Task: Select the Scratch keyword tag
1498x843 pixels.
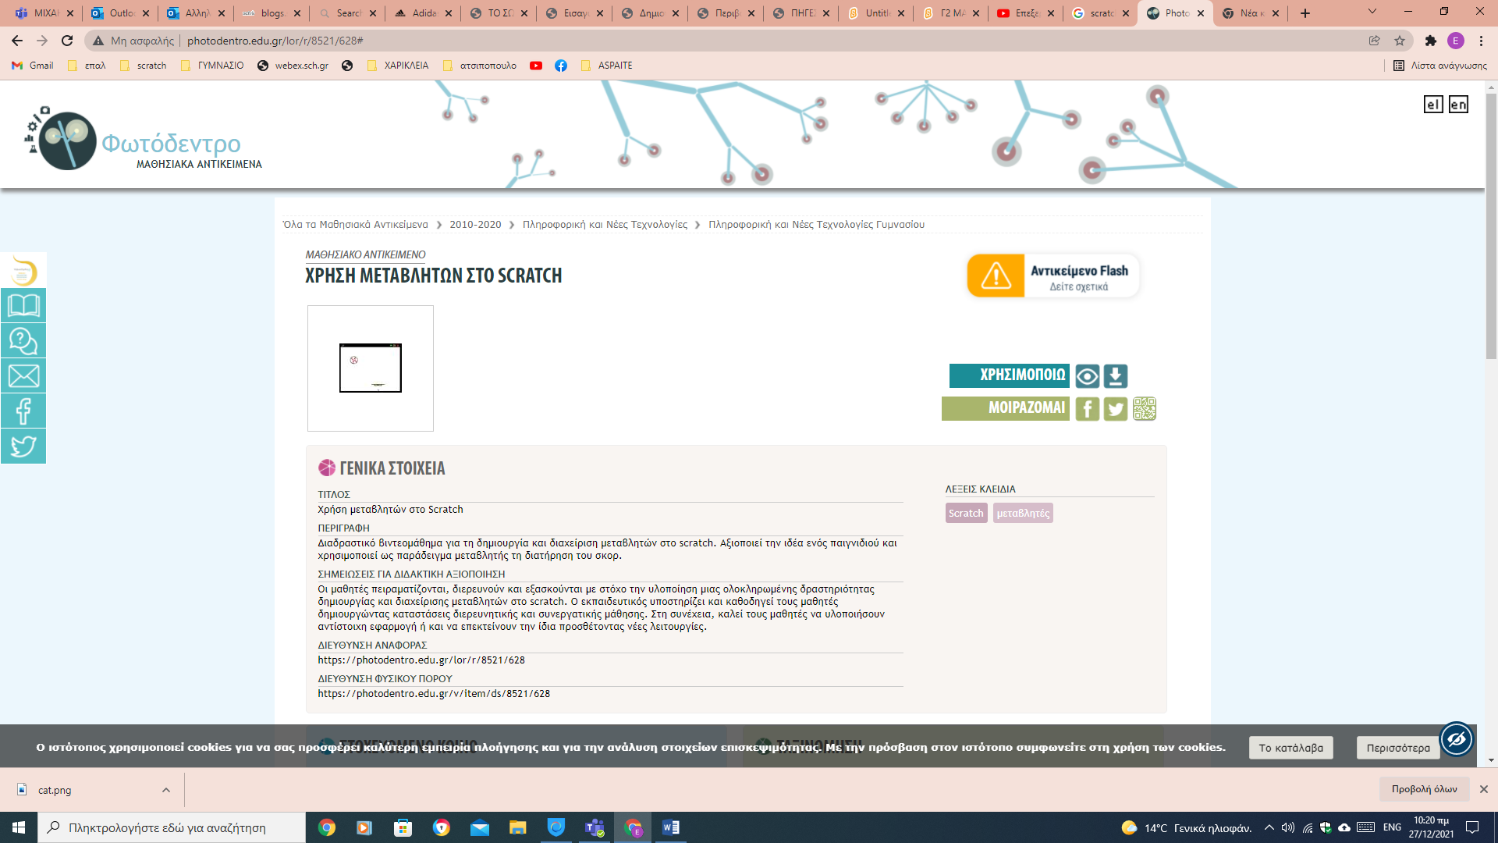Action: [966, 513]
